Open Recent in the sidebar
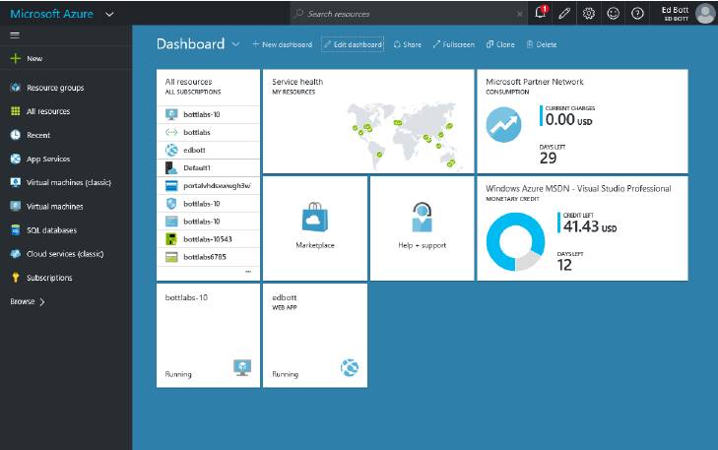Viewport: 718px width, 450px height. coord(38,135)
